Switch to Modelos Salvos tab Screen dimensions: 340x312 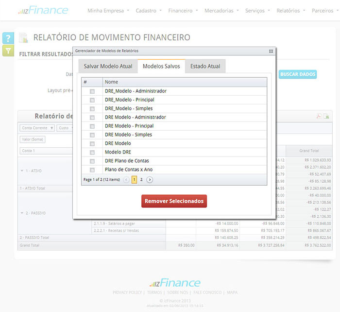click(161, 66)
